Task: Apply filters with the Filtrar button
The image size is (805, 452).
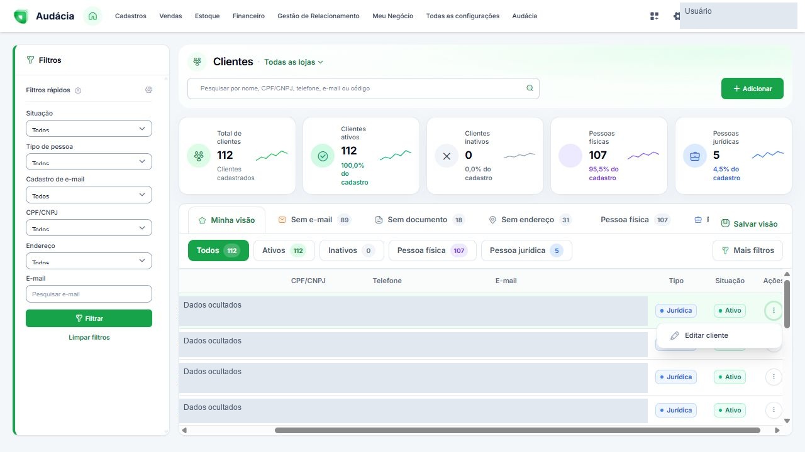Action: click(89, 318)
